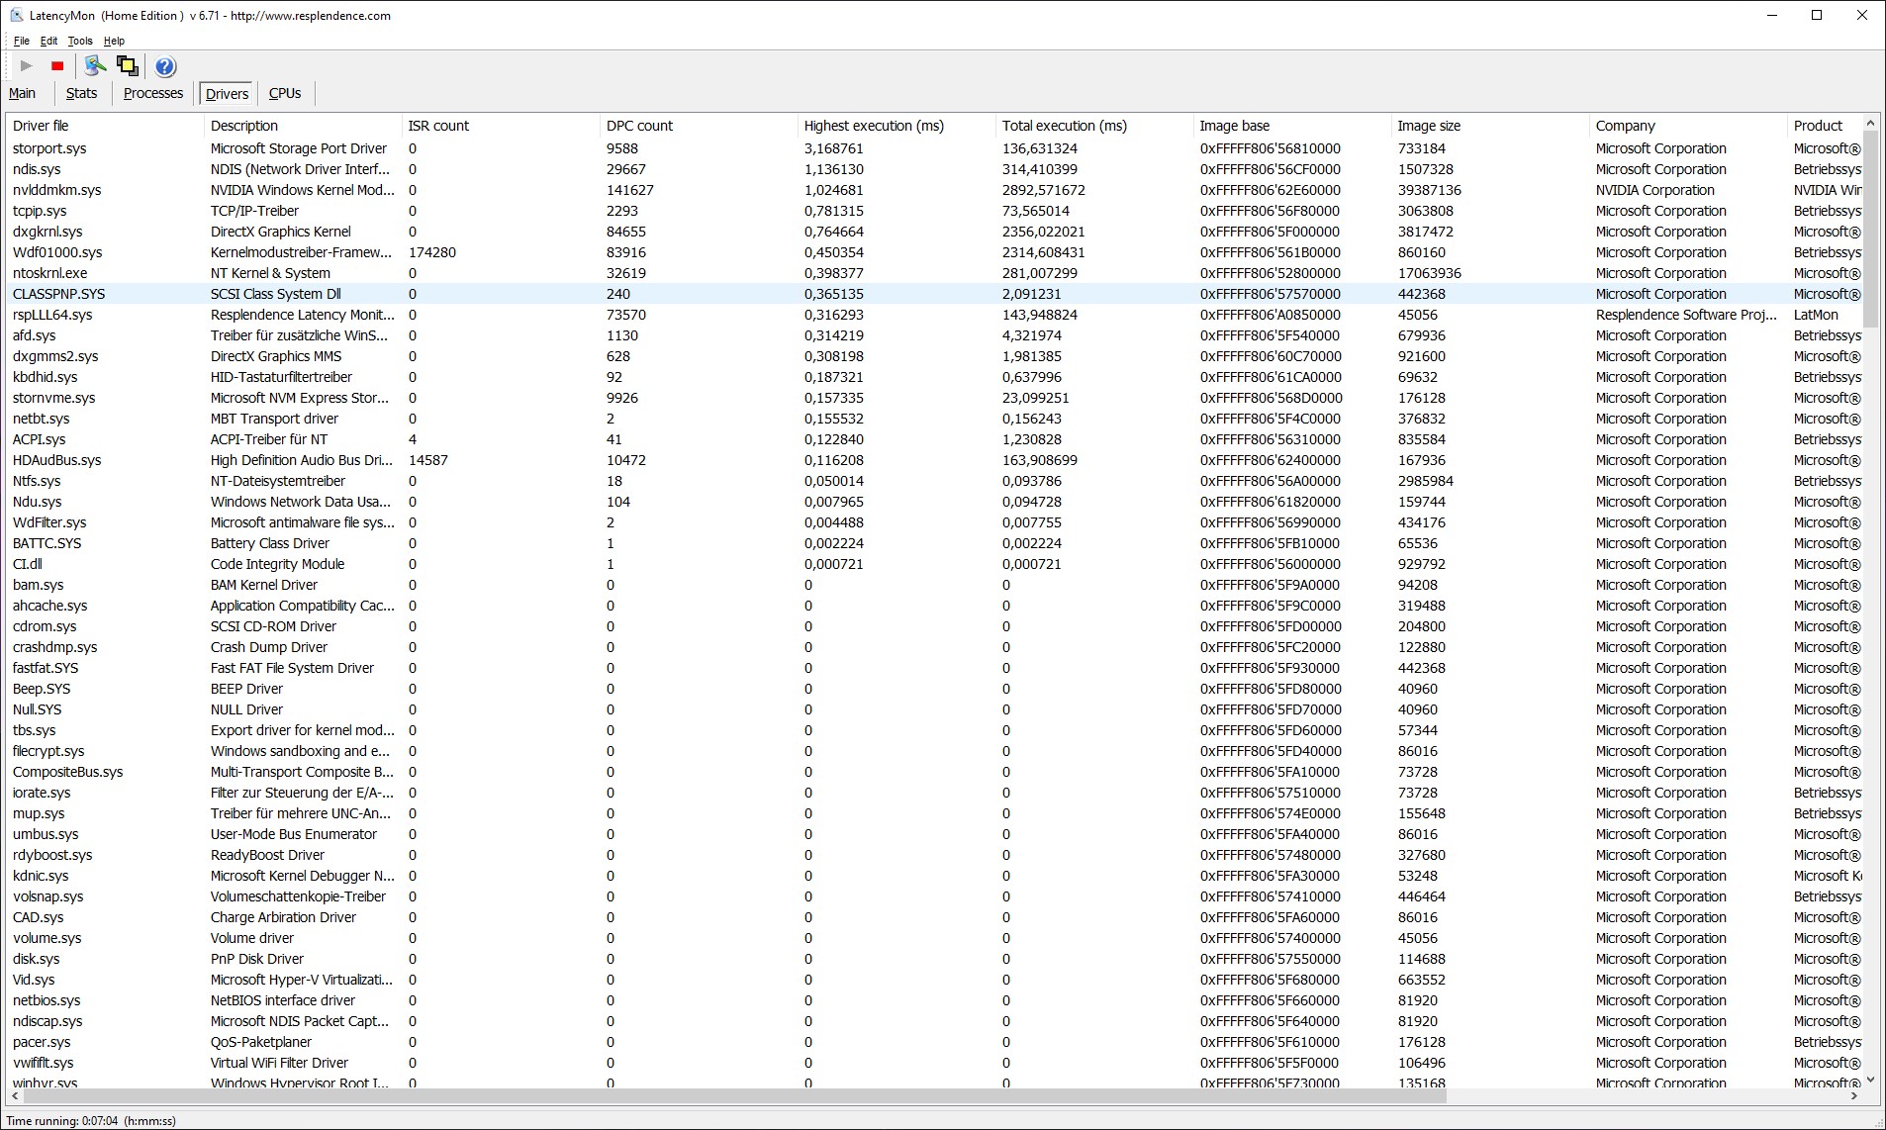Open the Tools menu

click(x=80, y=41)
